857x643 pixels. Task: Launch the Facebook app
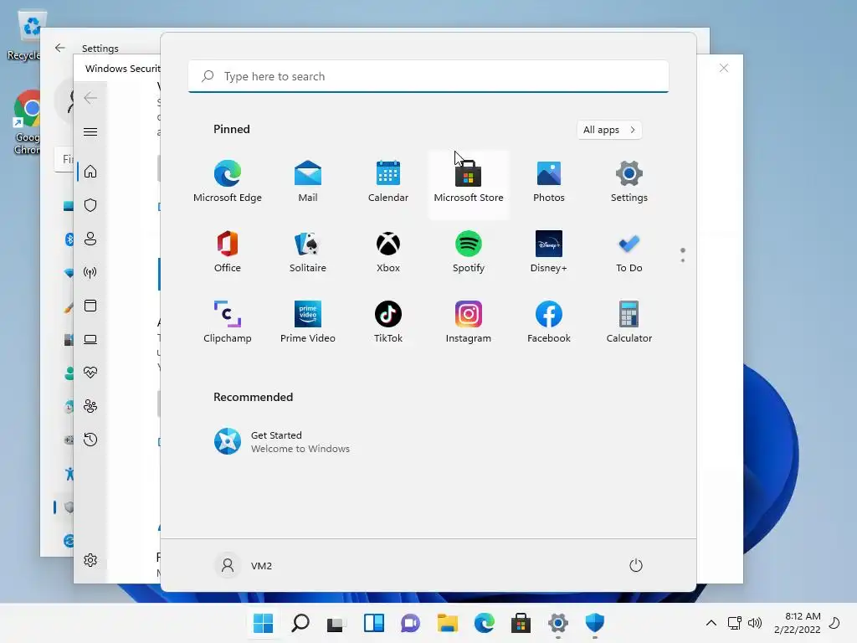point(549,322)
